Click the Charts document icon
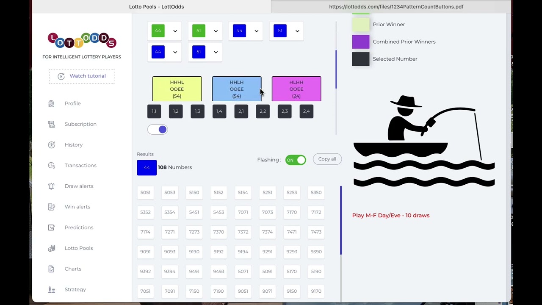Screen dimensions: 542x305 click(x=51, y=269)
